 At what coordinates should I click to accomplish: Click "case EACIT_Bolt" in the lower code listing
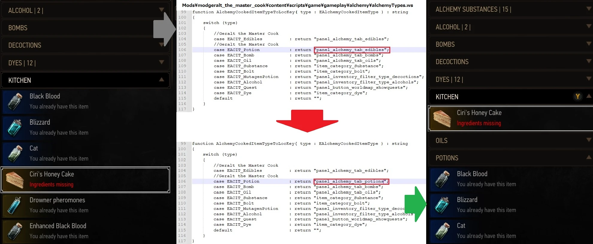pyautogui.click(x=234, y=203)
